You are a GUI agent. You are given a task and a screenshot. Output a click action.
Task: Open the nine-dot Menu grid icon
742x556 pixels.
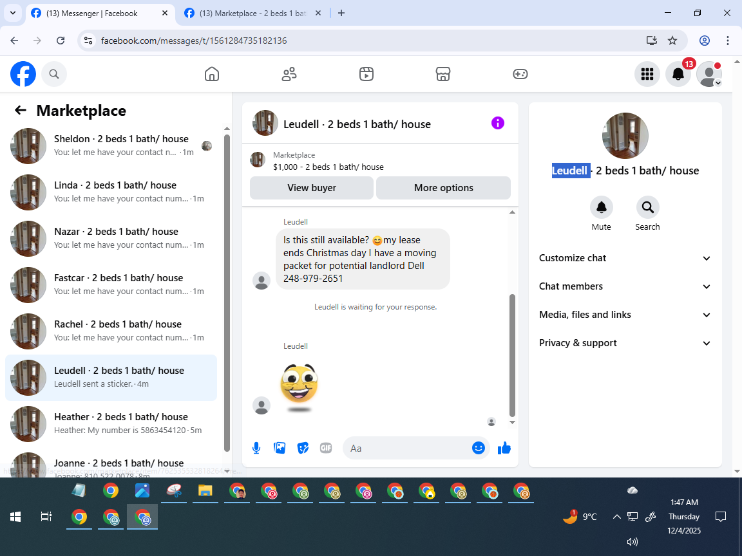[x=647, y=74]
